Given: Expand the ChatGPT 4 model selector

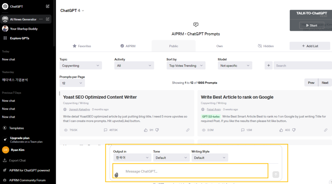Looking at the screenshot, I should [x=72, y=10].
